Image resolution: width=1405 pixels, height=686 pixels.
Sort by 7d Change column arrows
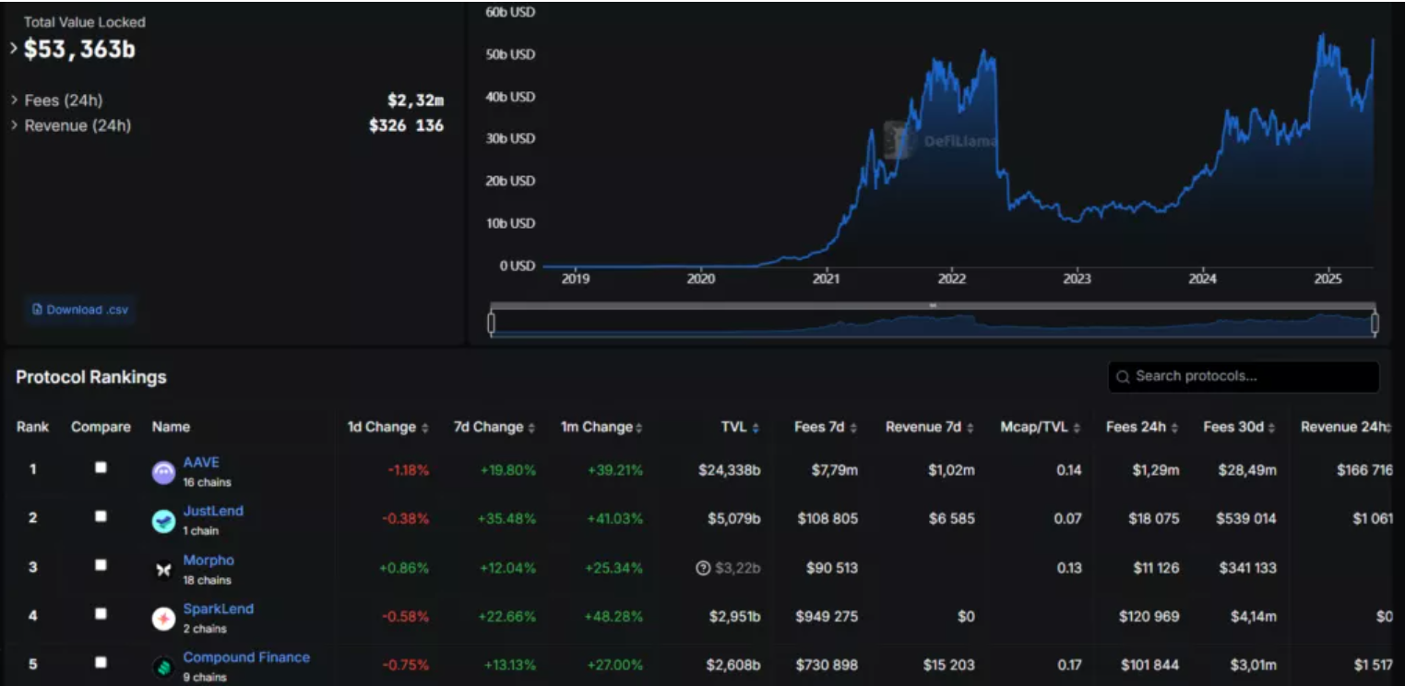(531, 428)
